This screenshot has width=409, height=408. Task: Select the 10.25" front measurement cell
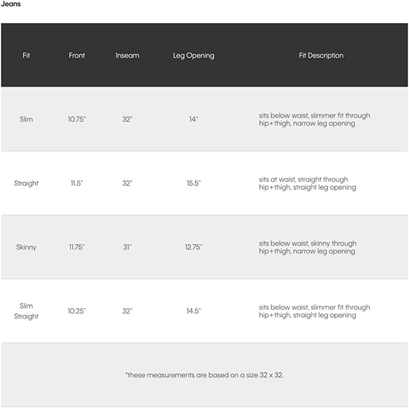click(x=77, y=311)
